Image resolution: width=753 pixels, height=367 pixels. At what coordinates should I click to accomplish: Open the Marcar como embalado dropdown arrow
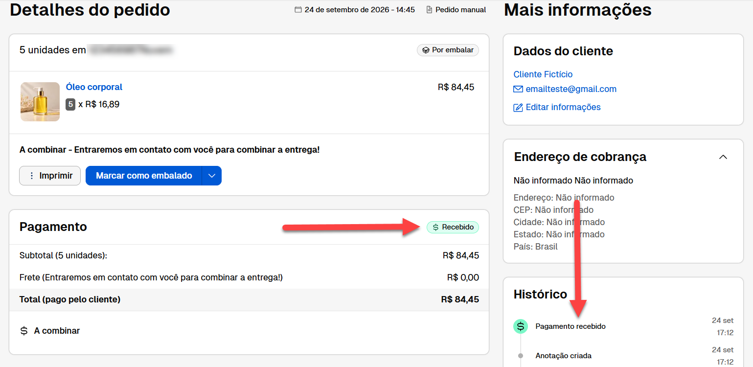tap(212, 176)
